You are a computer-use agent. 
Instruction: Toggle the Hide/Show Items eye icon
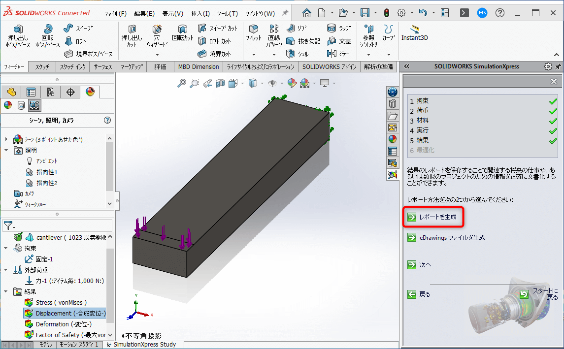272,83
